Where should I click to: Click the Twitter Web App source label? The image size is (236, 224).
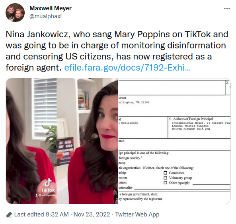137,214
